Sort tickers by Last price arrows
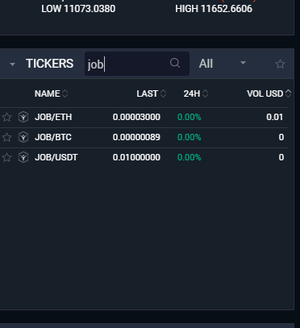This screenshot has height=328, width=300. pos(163,93)
